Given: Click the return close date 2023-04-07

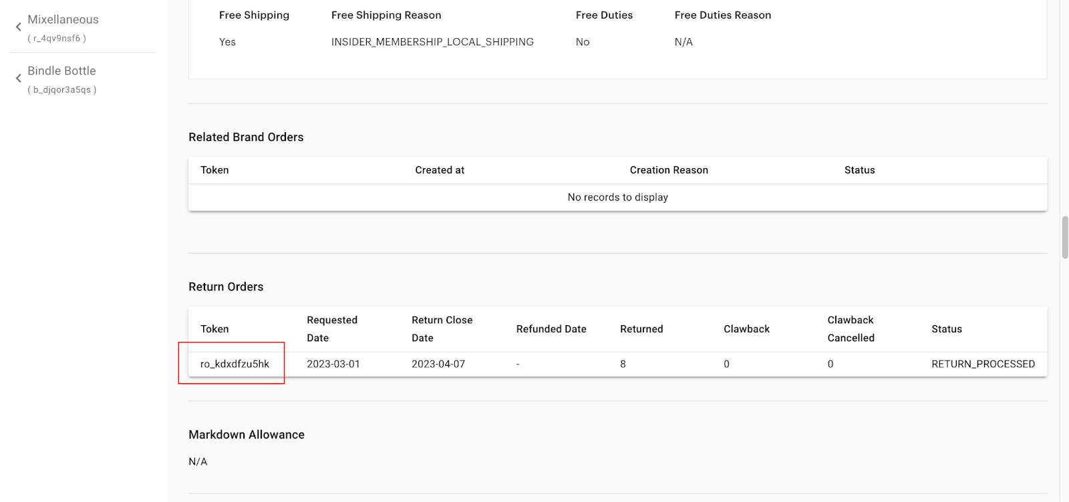Looking at the screenshot, I should pos(438,364).
